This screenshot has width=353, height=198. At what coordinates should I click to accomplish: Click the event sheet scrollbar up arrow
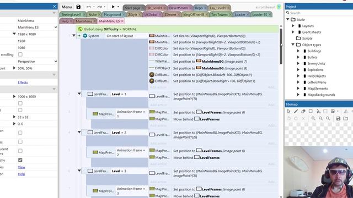[x=281, y=26]
